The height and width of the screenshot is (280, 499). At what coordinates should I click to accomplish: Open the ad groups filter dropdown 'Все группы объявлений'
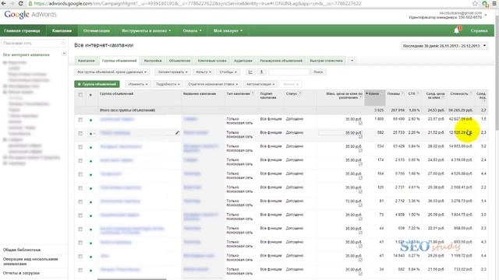(x=111, y=72)
